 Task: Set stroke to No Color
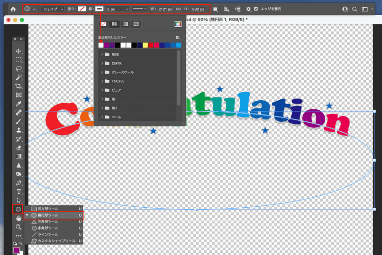(x=104, y=24)
